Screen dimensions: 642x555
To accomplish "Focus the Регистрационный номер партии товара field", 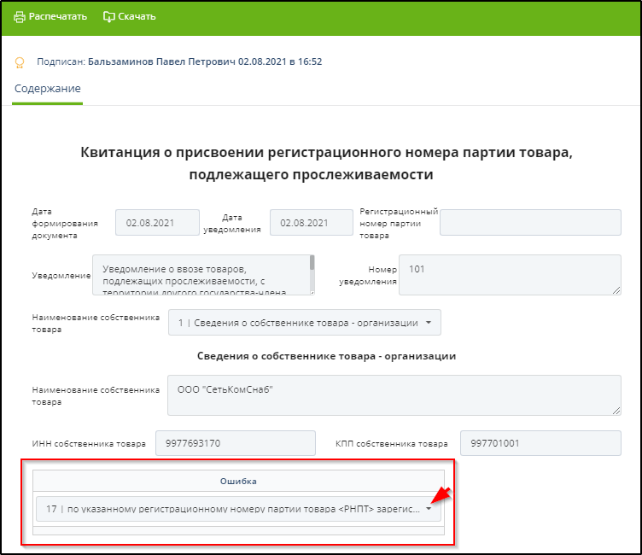I will 529,222.
